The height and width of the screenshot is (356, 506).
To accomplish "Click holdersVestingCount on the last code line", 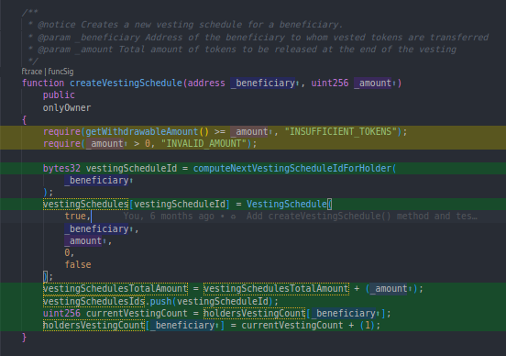I will (93, 326).
